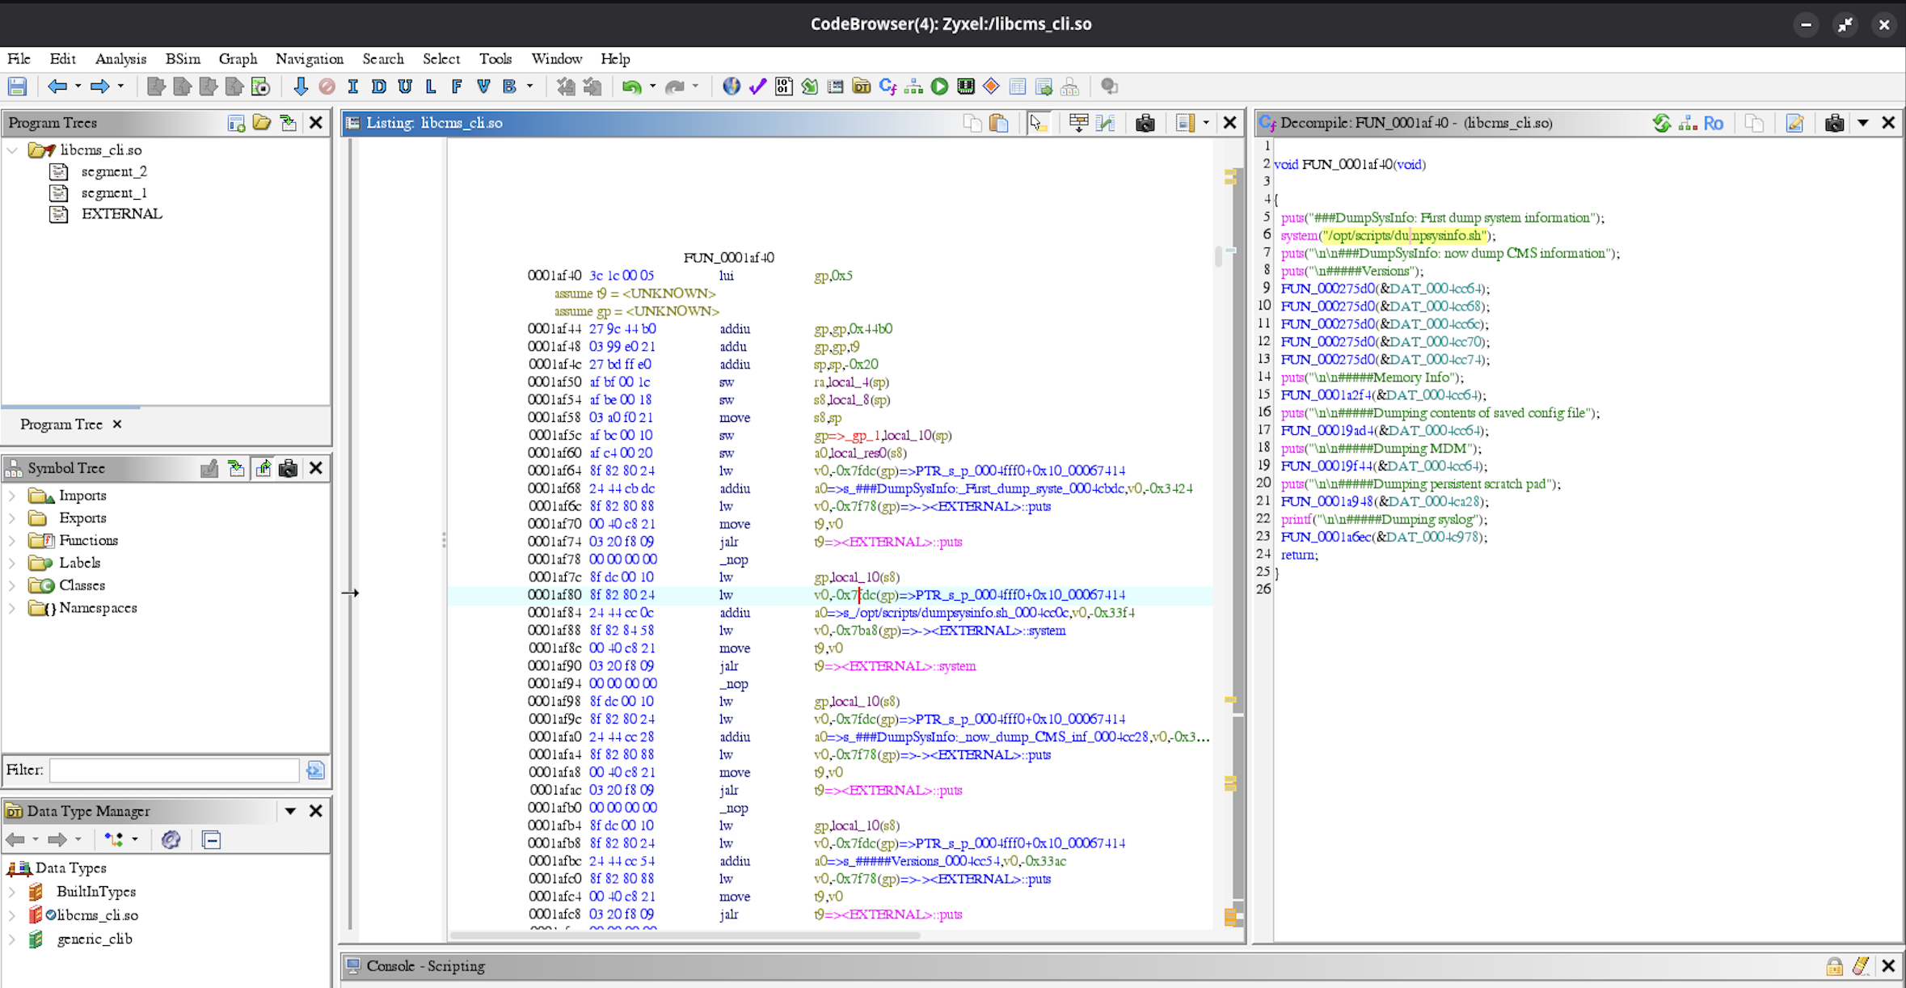Click the blue down arrow direction toggle
1906x988 pixels.
pos(301,87)
